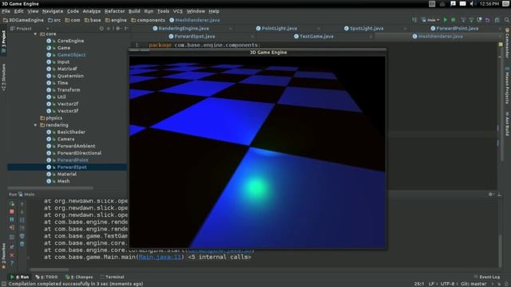Click the Up stack trace arrow in the console
This screenshot has width=511, height=287.
(x=22, y=204)
